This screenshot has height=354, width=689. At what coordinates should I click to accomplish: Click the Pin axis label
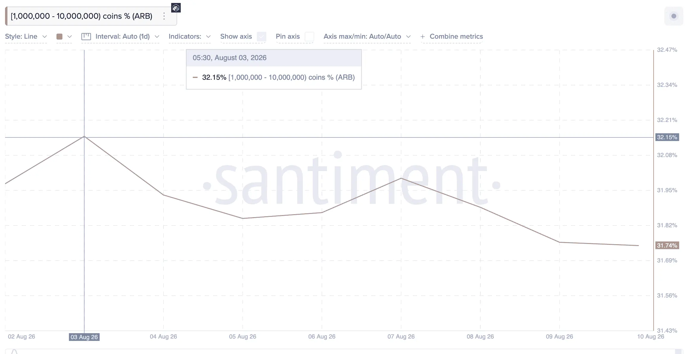(x=288, y=37)
